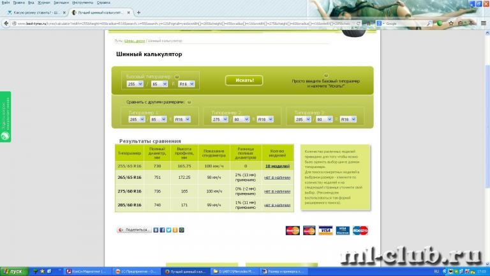The height and width of the screenshot is (276, 490).
Task: Share via the Facebook icon
Action: pyautogui.click(x=161, y=230)
